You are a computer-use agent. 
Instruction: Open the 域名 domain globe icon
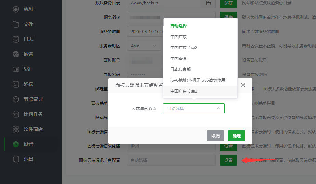16,54
